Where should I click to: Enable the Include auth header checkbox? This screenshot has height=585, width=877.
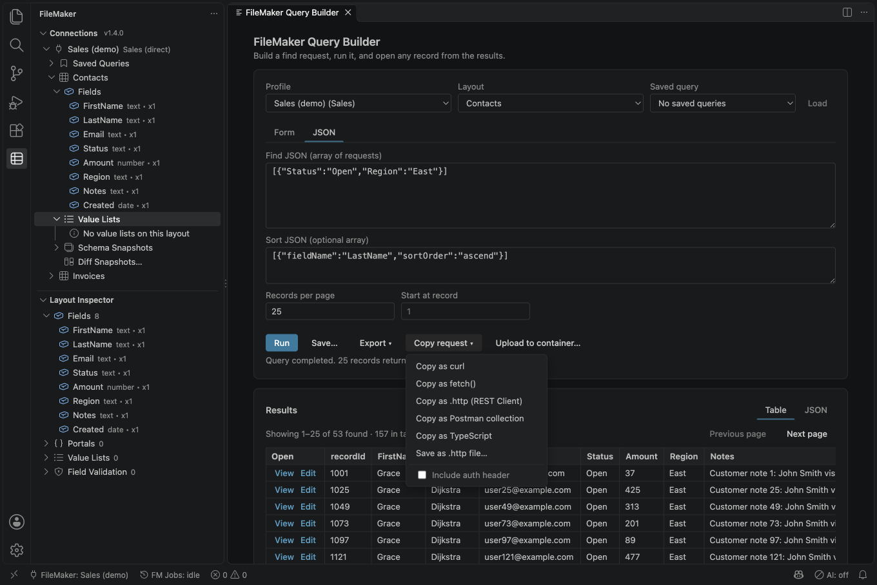422,475
